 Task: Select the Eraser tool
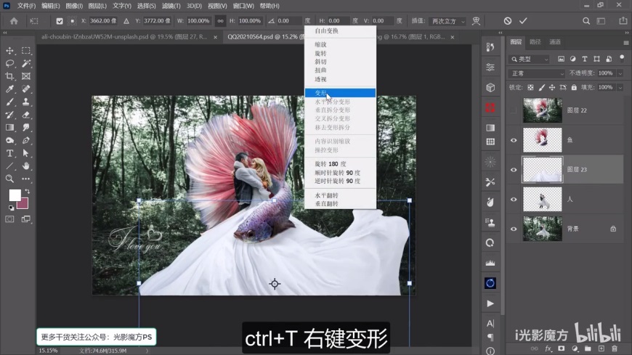click(x=26, y=115)
